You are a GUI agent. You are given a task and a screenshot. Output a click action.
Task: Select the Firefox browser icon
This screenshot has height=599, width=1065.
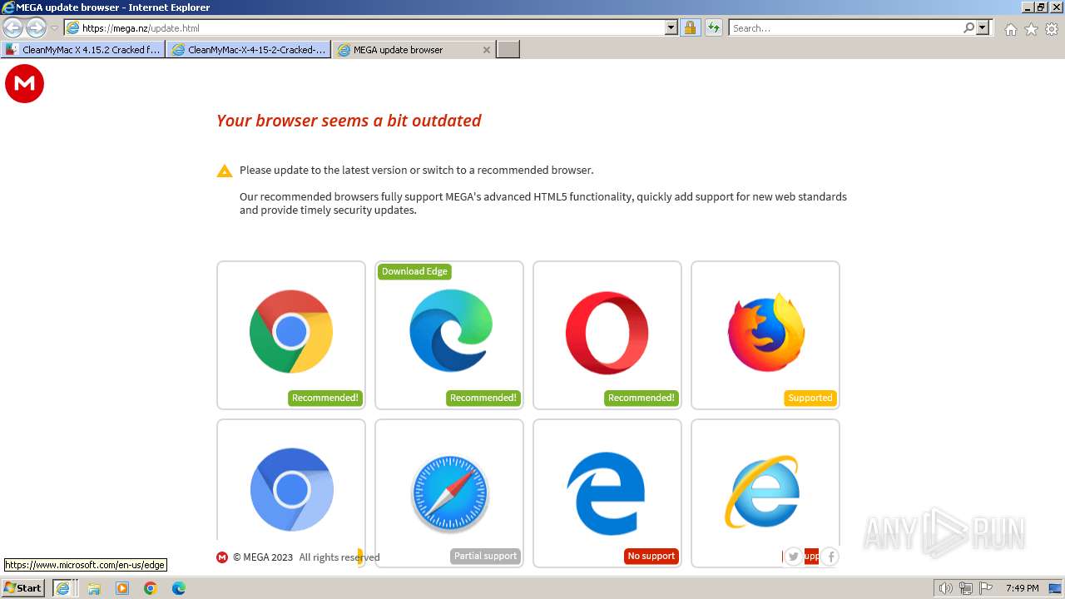pos(765,331)
